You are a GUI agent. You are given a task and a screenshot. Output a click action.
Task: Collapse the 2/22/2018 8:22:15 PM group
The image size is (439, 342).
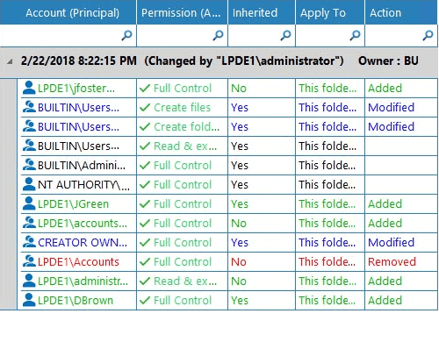10,61
